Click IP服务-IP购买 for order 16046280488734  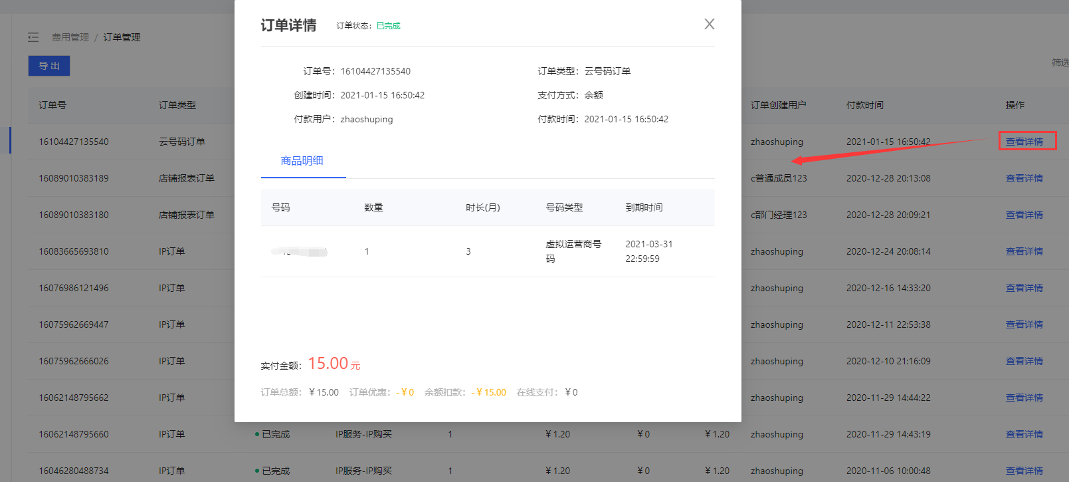(x=363, y=471)
